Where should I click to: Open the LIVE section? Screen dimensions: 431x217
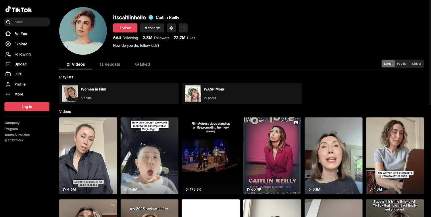pyautogui.click(x=18, y=74)
